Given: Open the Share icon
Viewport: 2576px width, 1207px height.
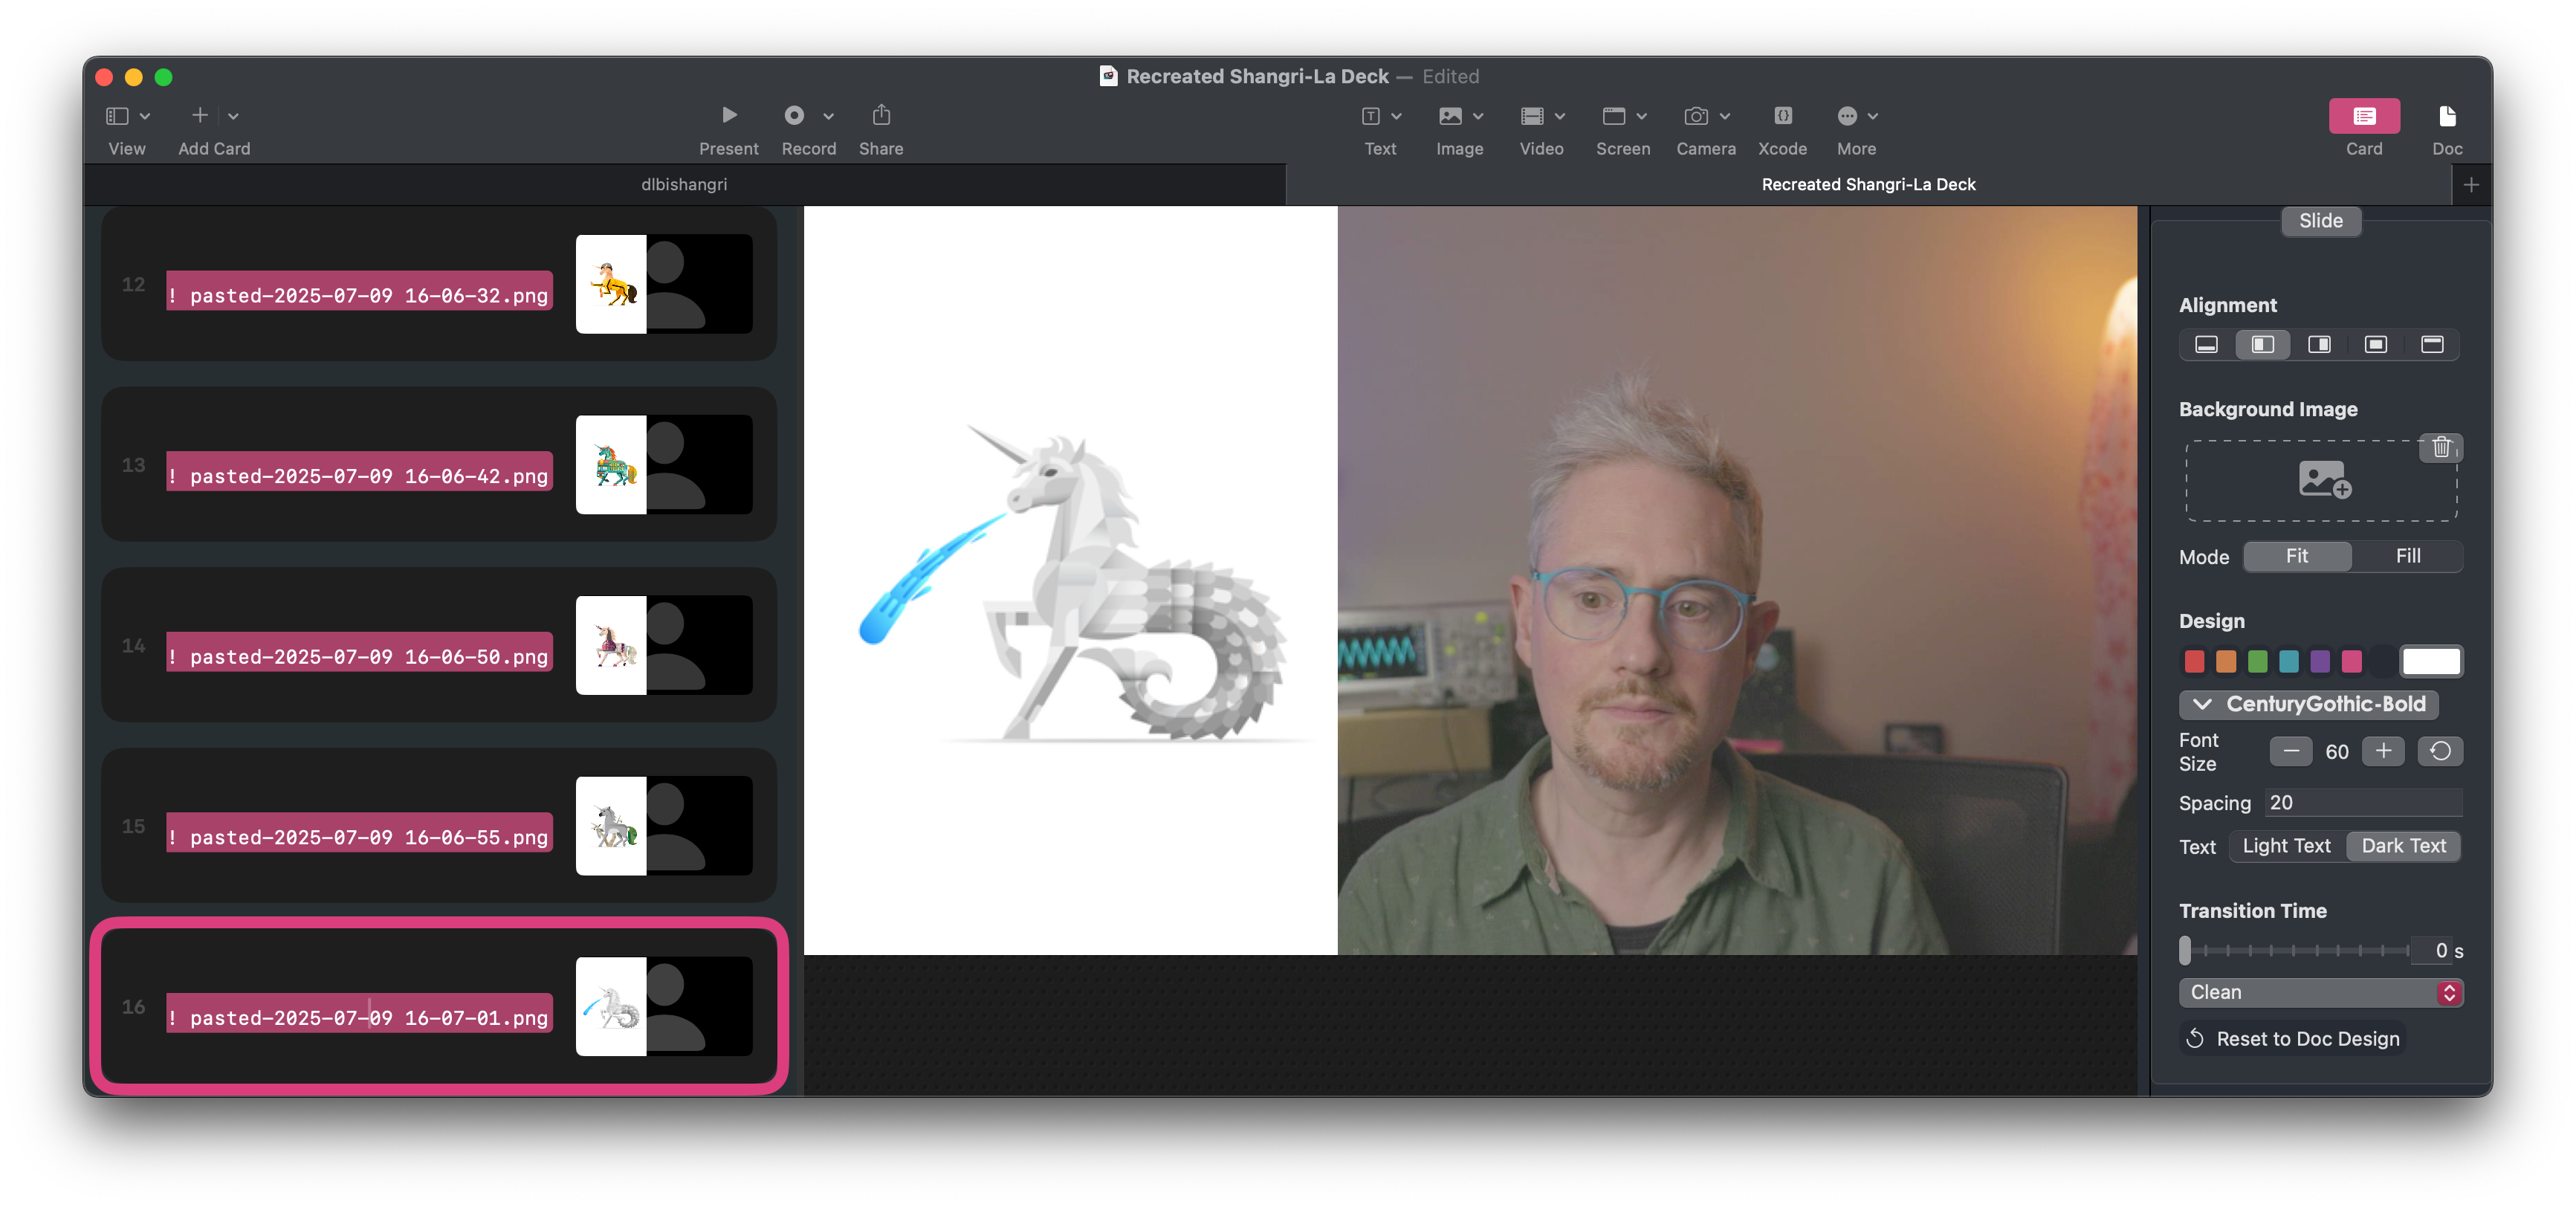Looking at the screenshot, I should click(881, 115).
